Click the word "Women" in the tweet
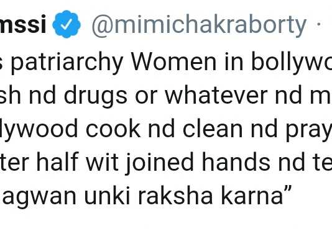332x231 pixels. [173, 61]
